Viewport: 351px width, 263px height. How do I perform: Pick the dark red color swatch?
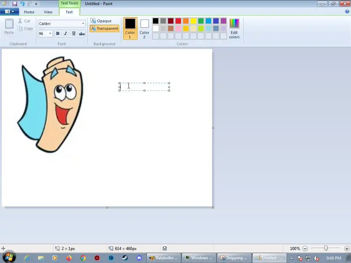tap(171, 21)
